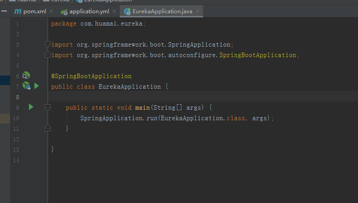Screen dimensions: 358x203
Task: Click the closing brace on line 13
Action: [x=53, y=150]
